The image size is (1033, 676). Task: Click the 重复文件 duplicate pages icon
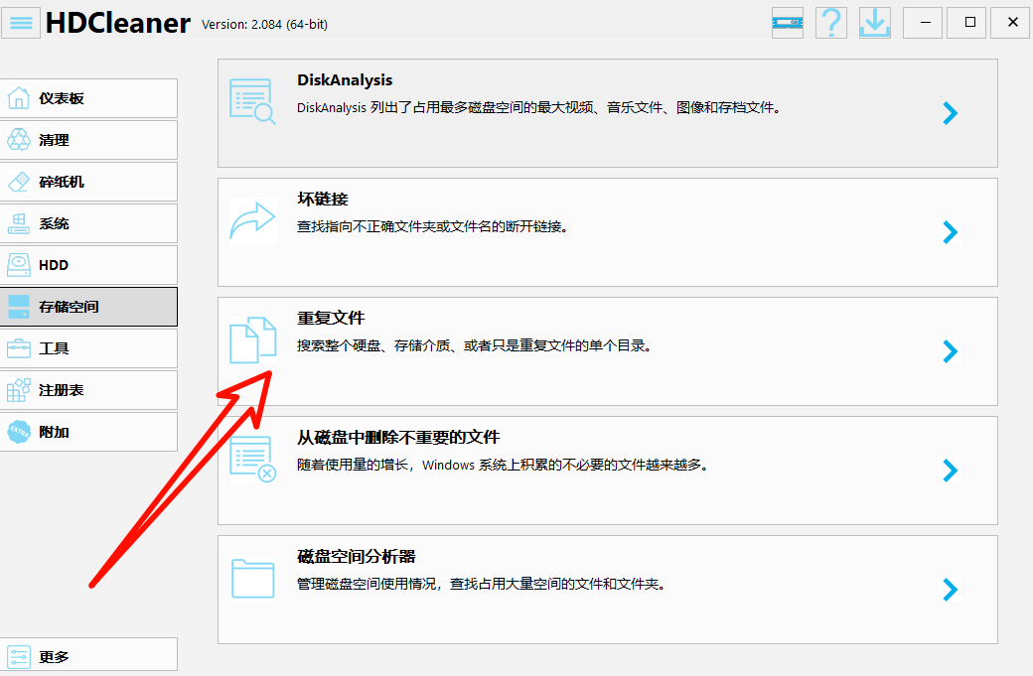(x=252, y=339)
